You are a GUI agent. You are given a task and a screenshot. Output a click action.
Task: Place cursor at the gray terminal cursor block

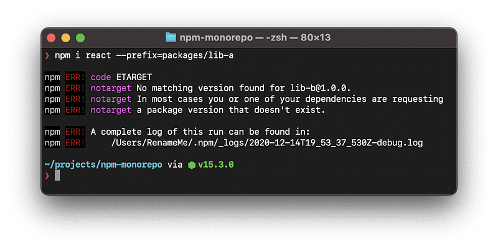[x=57, y=176]
